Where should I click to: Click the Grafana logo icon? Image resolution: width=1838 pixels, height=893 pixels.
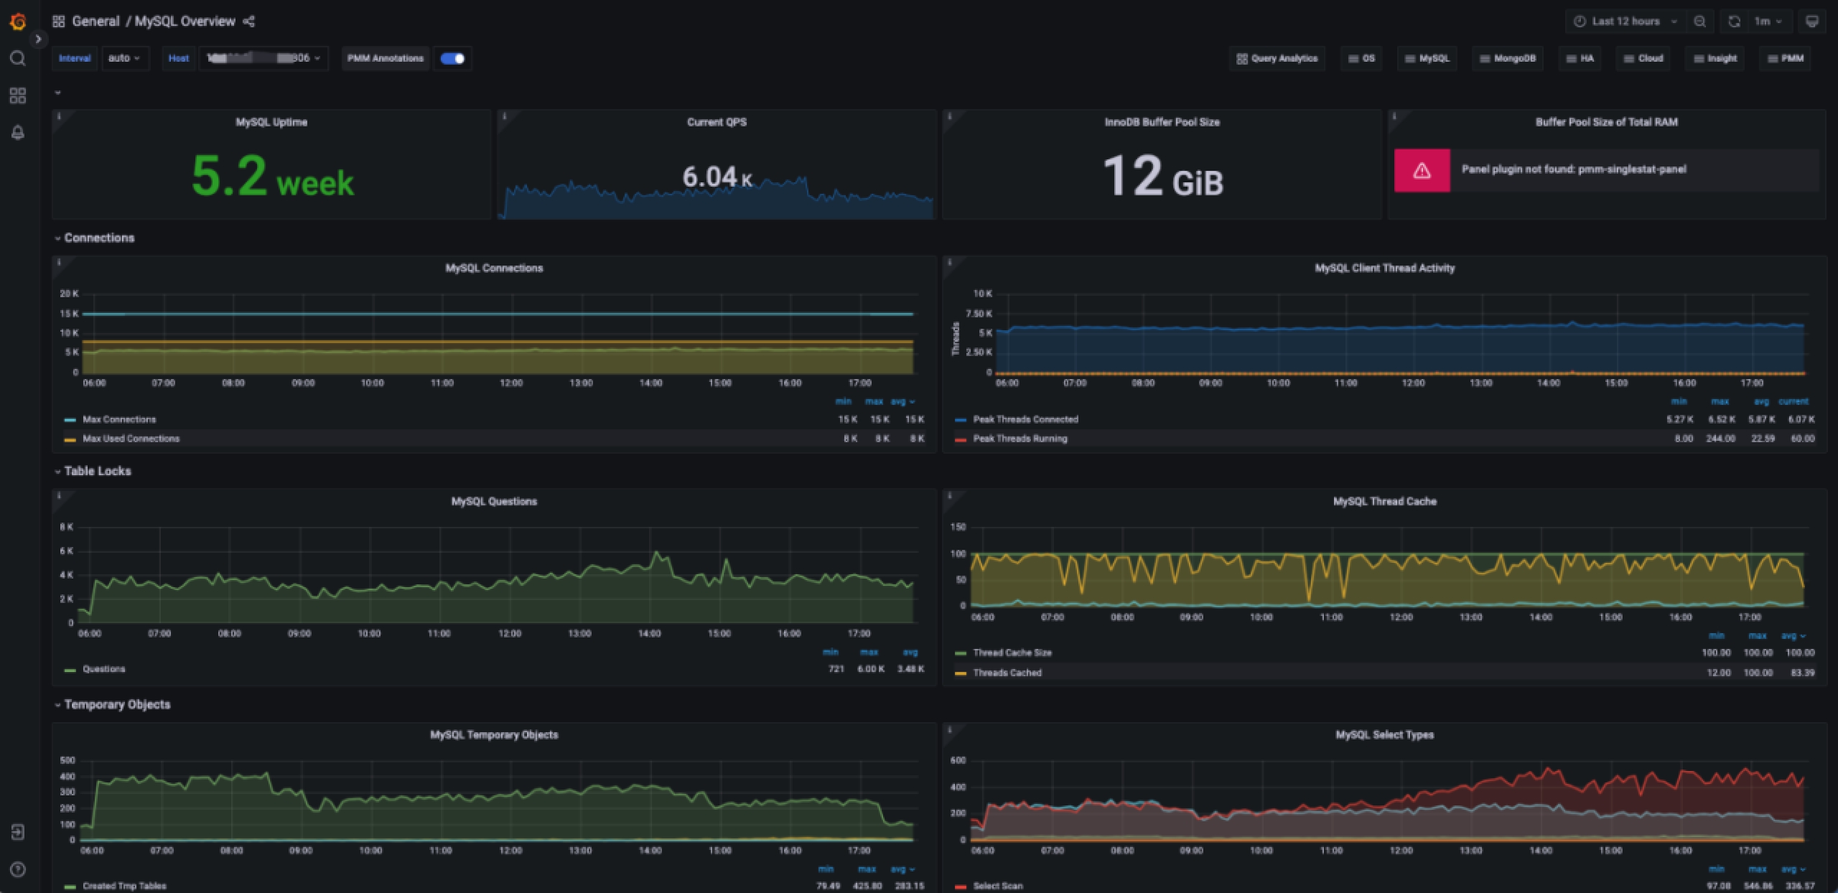click(18, 22)
